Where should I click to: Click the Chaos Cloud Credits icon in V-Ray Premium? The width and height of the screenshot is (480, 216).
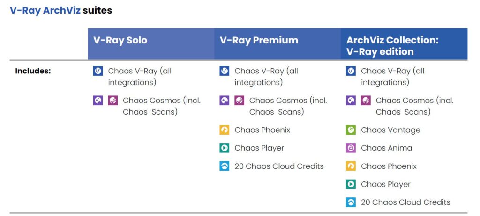(225, 166)
